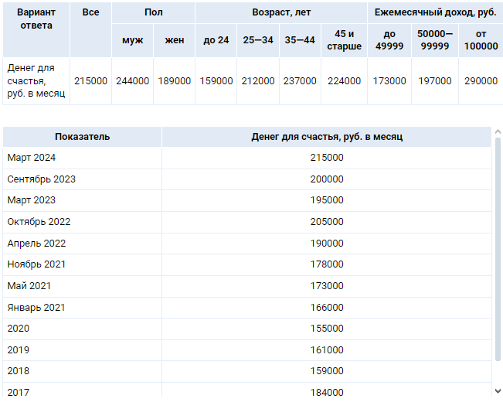Click the "до 24" age column header

click(216, 40)
